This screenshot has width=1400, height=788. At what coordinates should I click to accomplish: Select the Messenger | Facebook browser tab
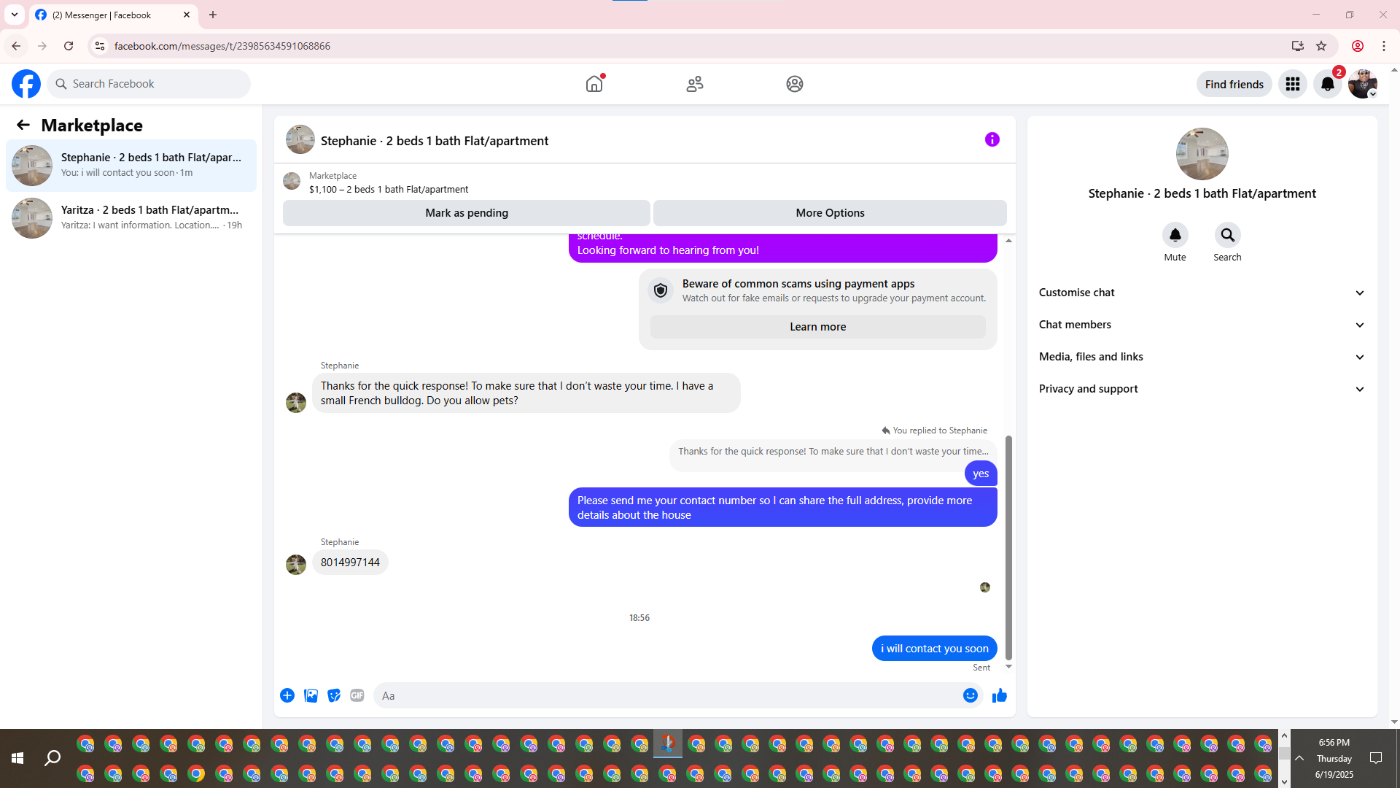[x=113, y=15]
